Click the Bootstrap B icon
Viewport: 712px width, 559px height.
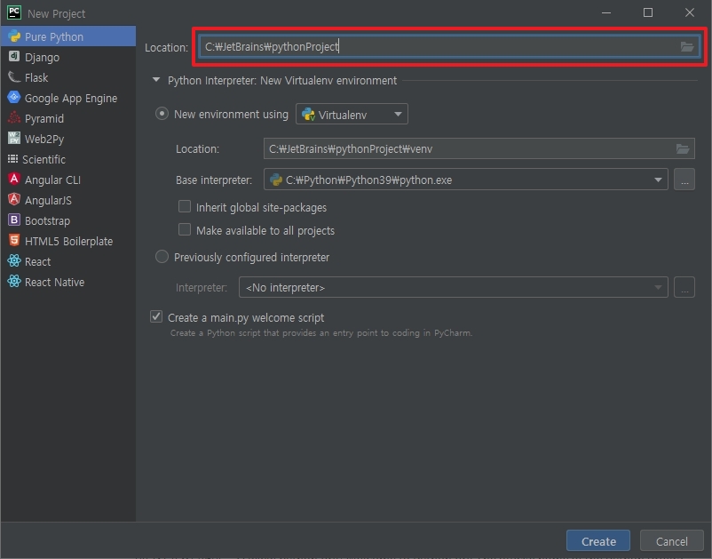[x=14, y=220]
